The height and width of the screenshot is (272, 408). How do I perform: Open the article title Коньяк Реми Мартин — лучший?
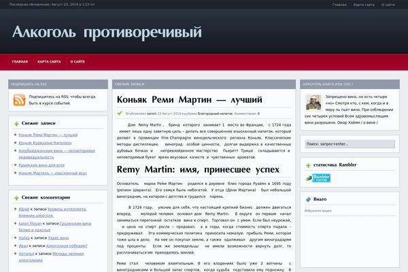point(190,99)
